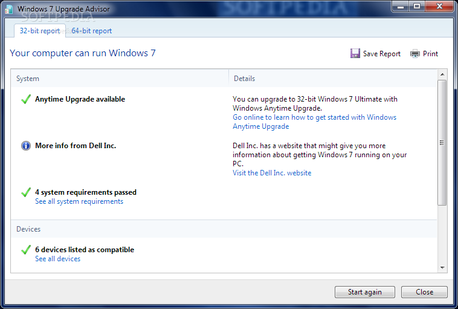The width and height of the screenshot is (458, 309).
Task: Switch to the 64-bit report tab
Action: (91, 31)
